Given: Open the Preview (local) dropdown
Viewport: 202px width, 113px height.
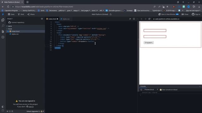Looking at the screenshot, I should 151,90.
